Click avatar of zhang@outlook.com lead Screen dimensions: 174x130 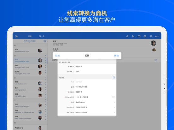coord(40,67)
